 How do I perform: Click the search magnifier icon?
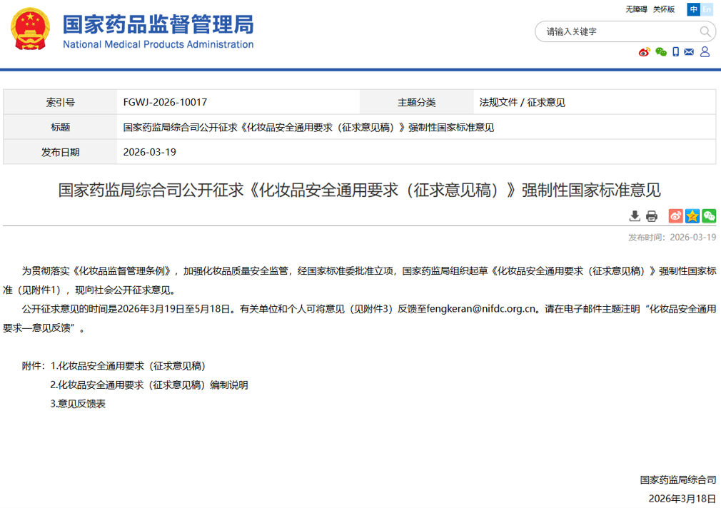(705, 31)
